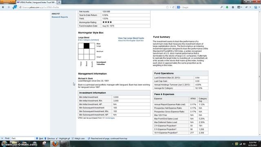Click the Next find result button

[40, 138]
